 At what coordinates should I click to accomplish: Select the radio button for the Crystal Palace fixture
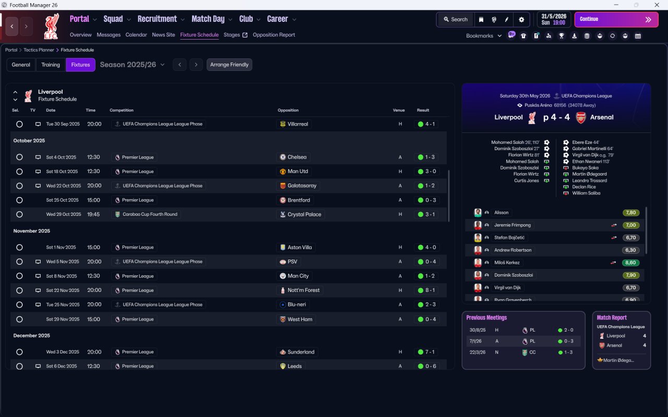click(19, 214)
